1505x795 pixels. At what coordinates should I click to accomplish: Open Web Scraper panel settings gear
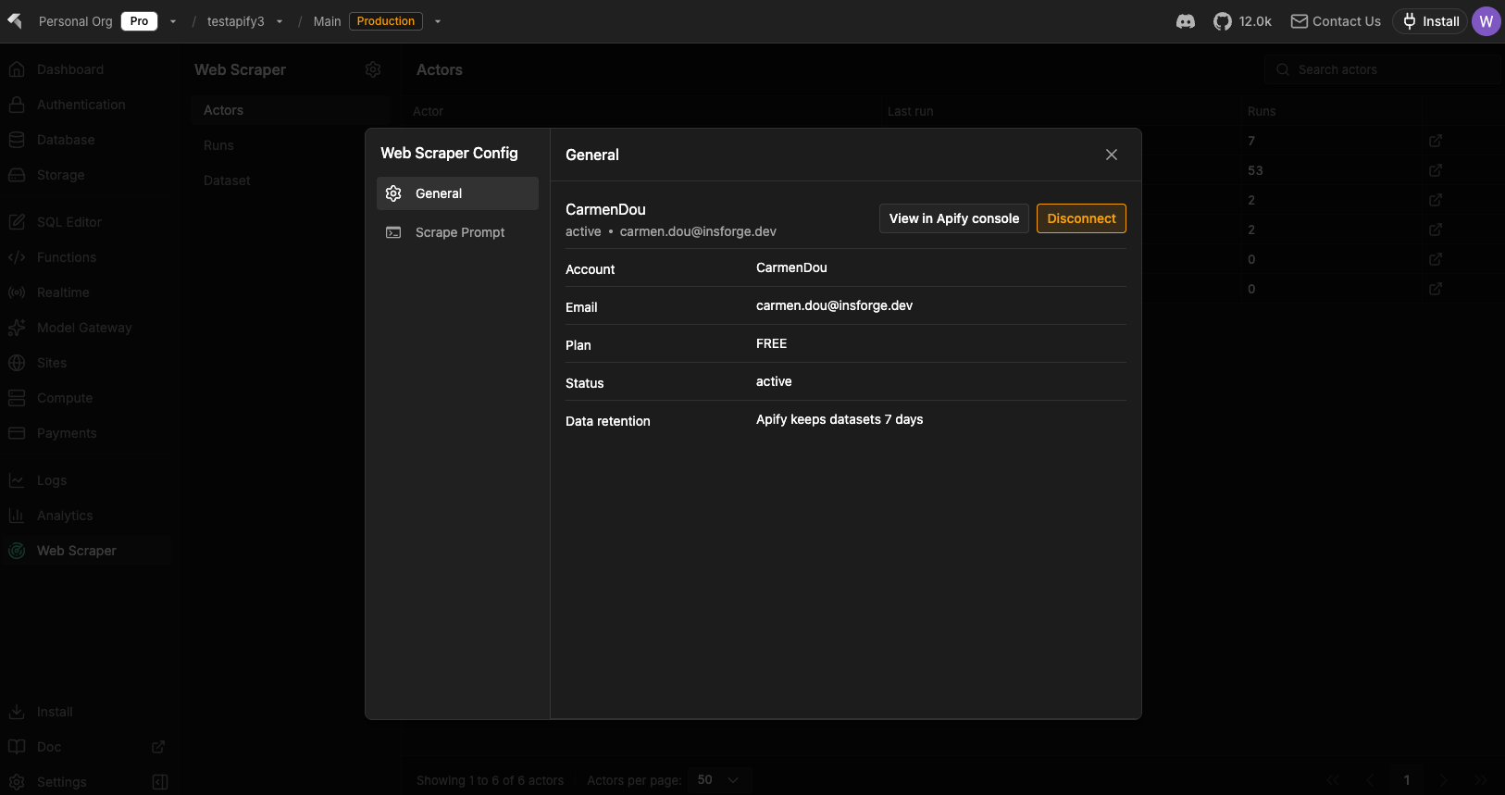click(373, 69)
